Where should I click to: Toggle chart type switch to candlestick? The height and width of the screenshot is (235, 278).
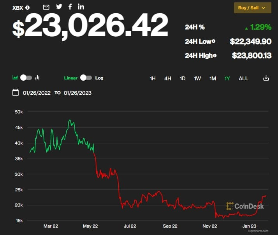point(26,78)
